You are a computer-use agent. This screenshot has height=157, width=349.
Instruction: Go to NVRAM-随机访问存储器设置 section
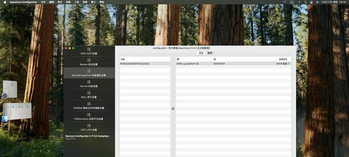(x=89, y=108)
